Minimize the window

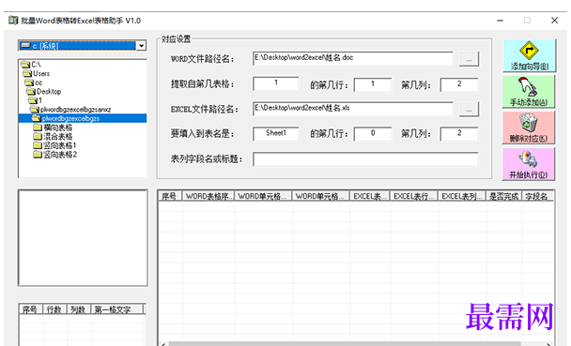pos(500,21)
